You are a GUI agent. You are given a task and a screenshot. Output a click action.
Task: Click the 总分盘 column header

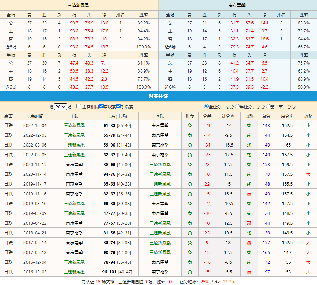pos(287,116)
